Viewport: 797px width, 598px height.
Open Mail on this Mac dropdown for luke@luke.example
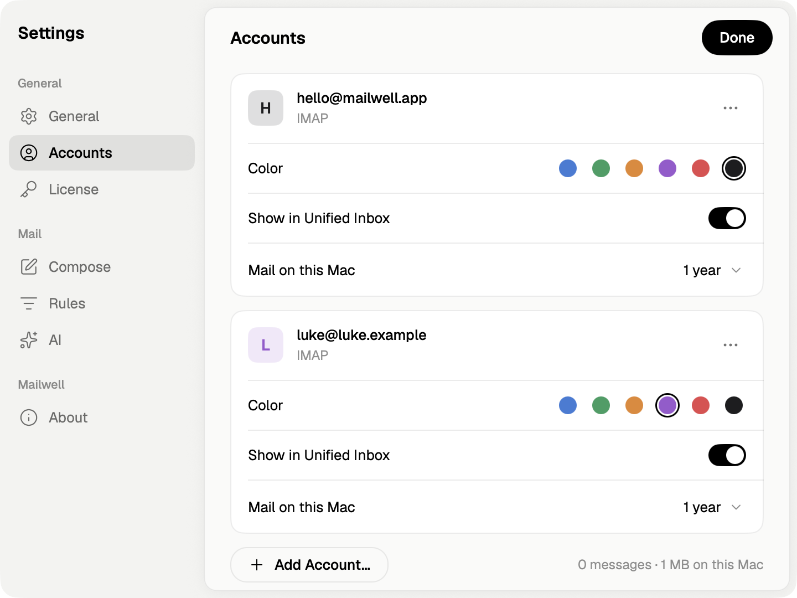coord(712,507)
